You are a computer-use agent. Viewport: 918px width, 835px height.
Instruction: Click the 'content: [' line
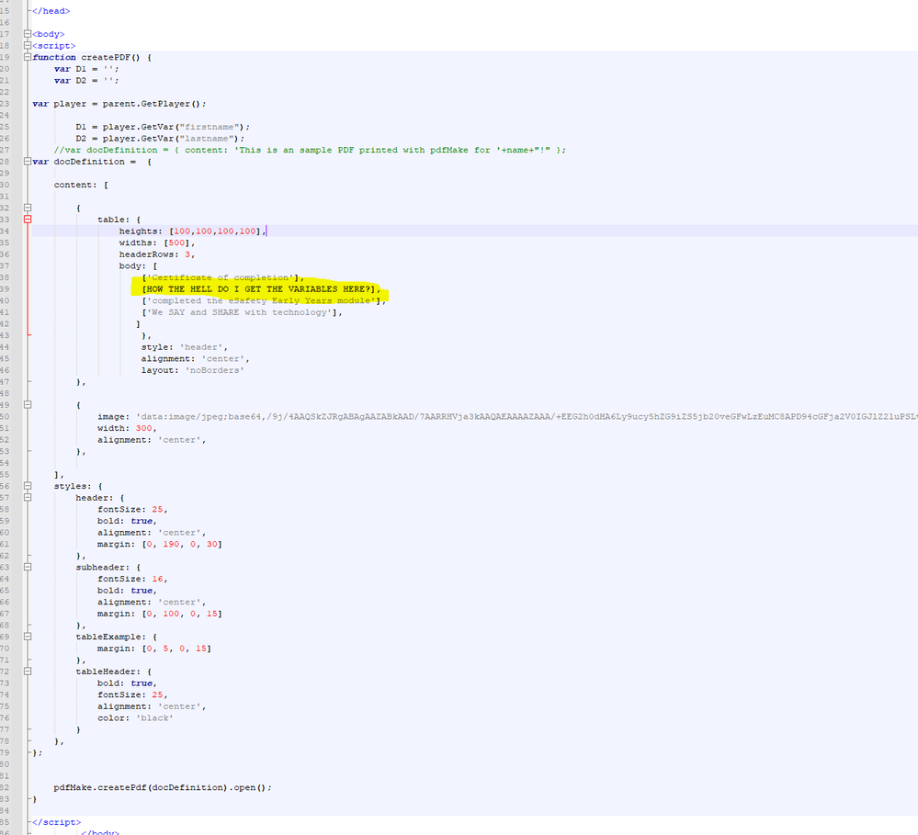pos(81,185)
